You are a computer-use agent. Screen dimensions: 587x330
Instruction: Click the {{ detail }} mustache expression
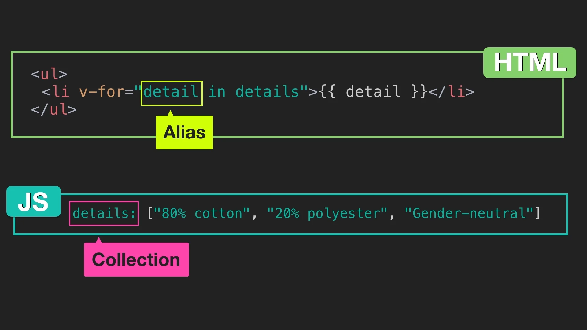(x=373, y=92)
